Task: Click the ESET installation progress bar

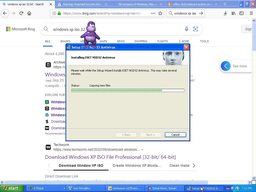Action: [x=128, y=90]
